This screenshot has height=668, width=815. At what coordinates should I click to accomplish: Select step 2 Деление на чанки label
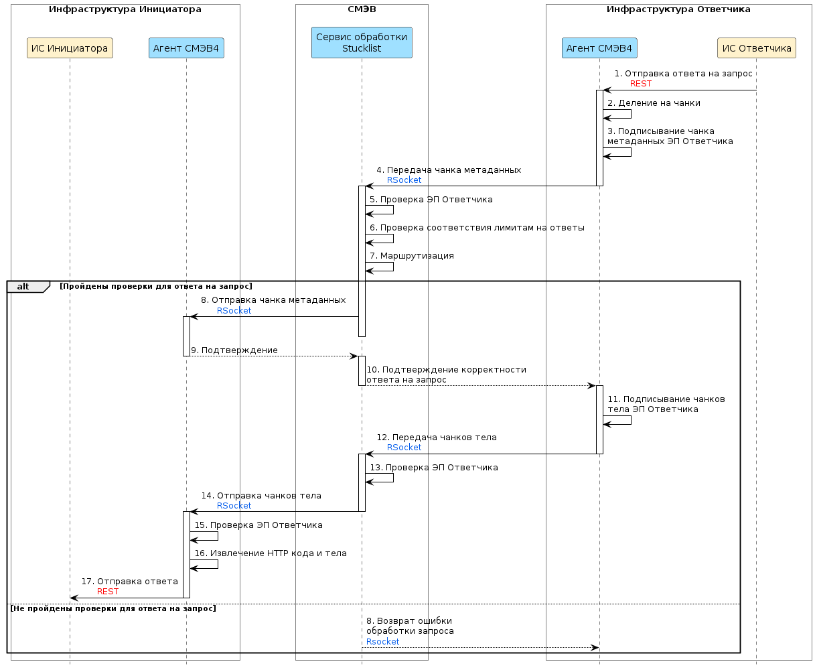coord(654,103)
